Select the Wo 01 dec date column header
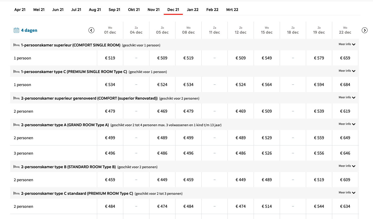Image resolution: width=373 pixels, height=219 pixels. coord(110,30)
